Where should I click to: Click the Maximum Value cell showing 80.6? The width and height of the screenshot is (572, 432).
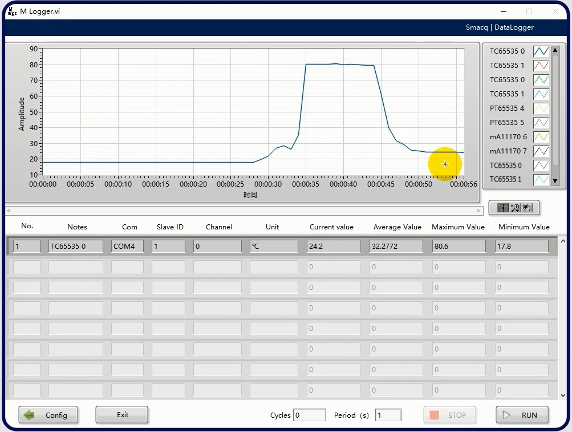click(x=459, y=246)
